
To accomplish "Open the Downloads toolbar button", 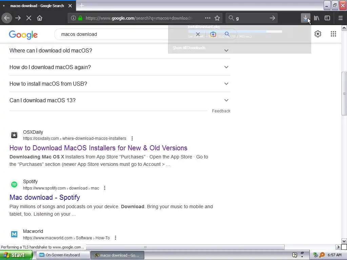I will click(x=306, y=18).
